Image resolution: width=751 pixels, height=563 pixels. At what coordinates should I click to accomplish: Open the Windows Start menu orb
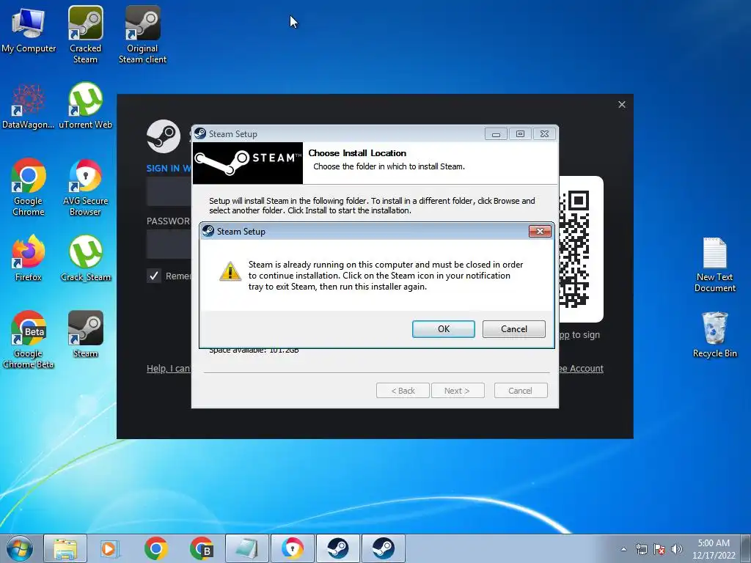coord(20,548)
